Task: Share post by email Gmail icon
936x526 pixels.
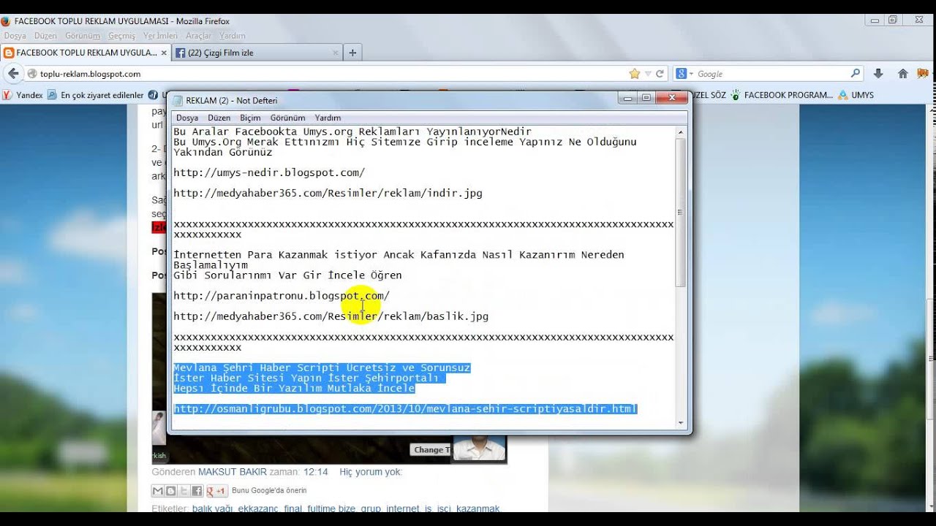Action: (x=158, y=491)
